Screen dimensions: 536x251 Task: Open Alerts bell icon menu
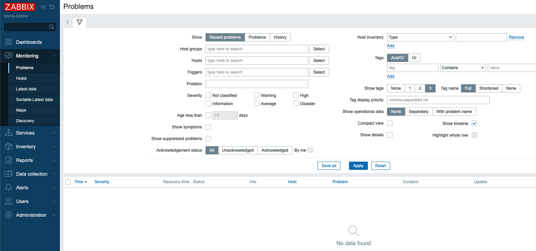click(x=9, y=188)
